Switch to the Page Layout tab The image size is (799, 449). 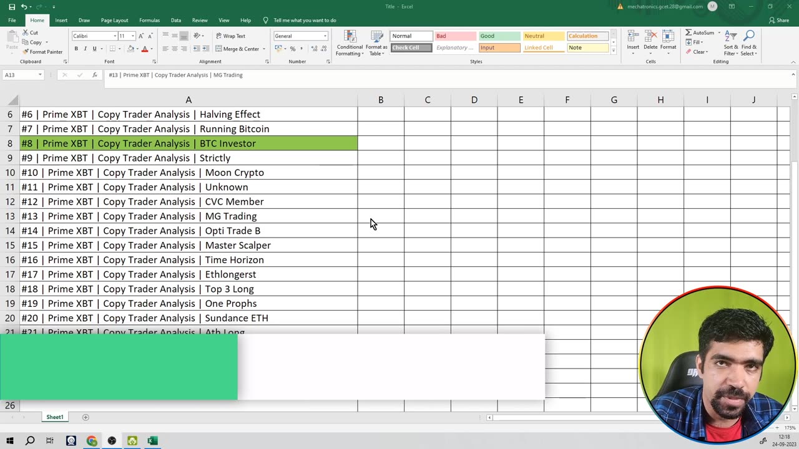click(x=114, y=20)
